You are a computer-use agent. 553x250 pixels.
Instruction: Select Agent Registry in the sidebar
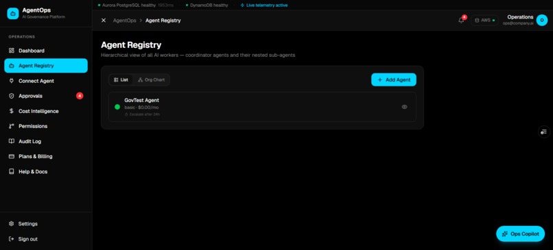pyautogui.click(x=46, y=66)
